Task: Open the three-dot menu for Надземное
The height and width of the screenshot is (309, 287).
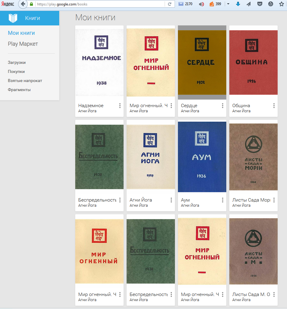Action: pyautogui.click(x=120, y=106)
